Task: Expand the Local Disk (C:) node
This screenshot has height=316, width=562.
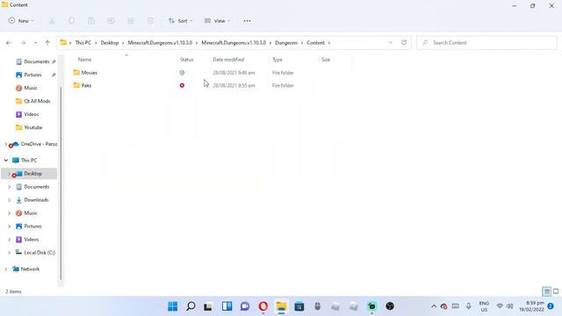Action: tap(10, 253)
